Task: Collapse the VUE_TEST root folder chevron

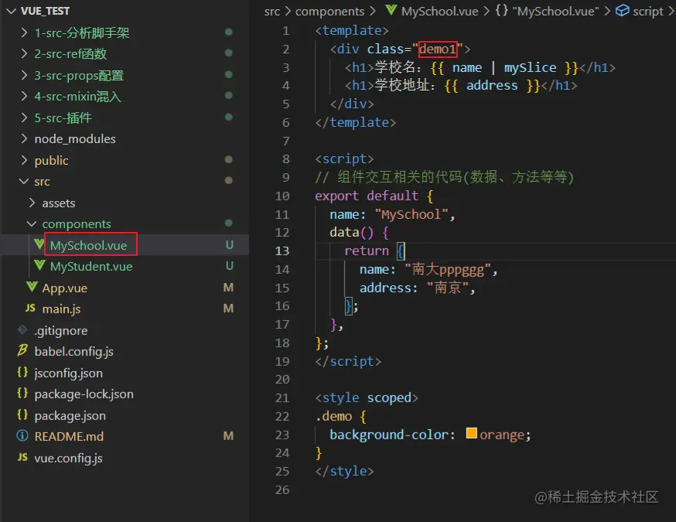Action: click(x=12, y=11)
